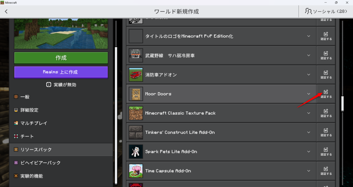Image resolution: width=353 pixels, height=187 pixels.
Task: Select Spark Pets Lite Add-On name
Action: (x=171, y=152)
